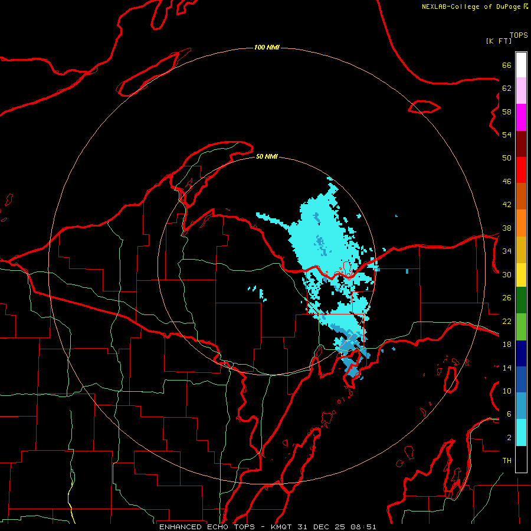Click the dark maroon legend swatch

click(x=521, y=145)
